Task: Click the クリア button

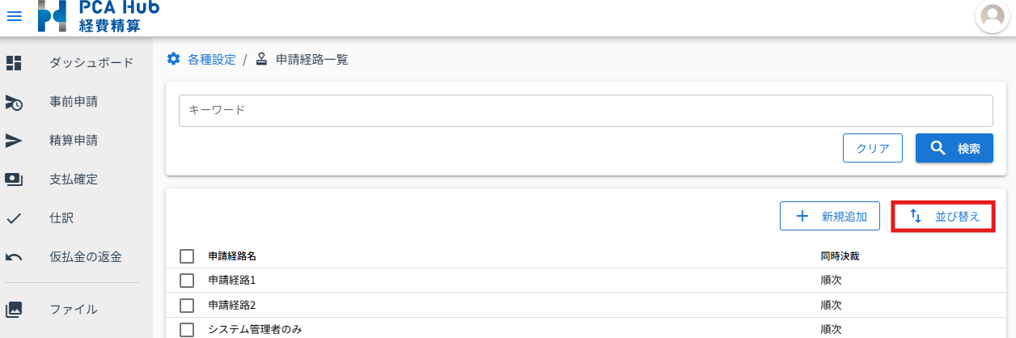Action: pyautogui.click(x=873, y=149)
